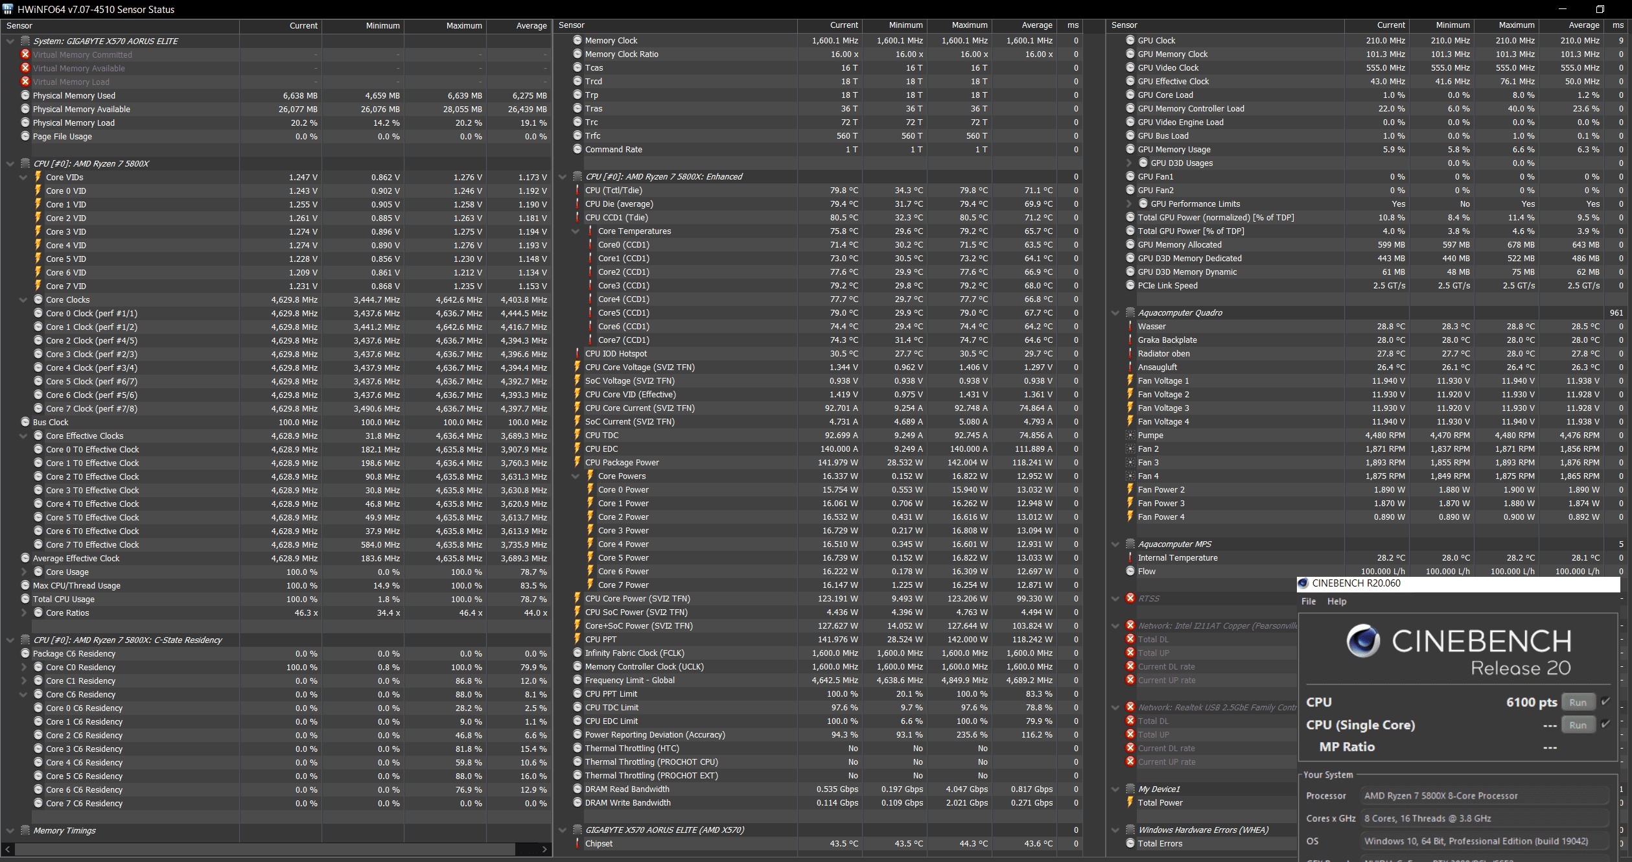Click the Fan Voltage 1 lightning icon
This screenshot has width=1632, height=862.
[1130, 380]
